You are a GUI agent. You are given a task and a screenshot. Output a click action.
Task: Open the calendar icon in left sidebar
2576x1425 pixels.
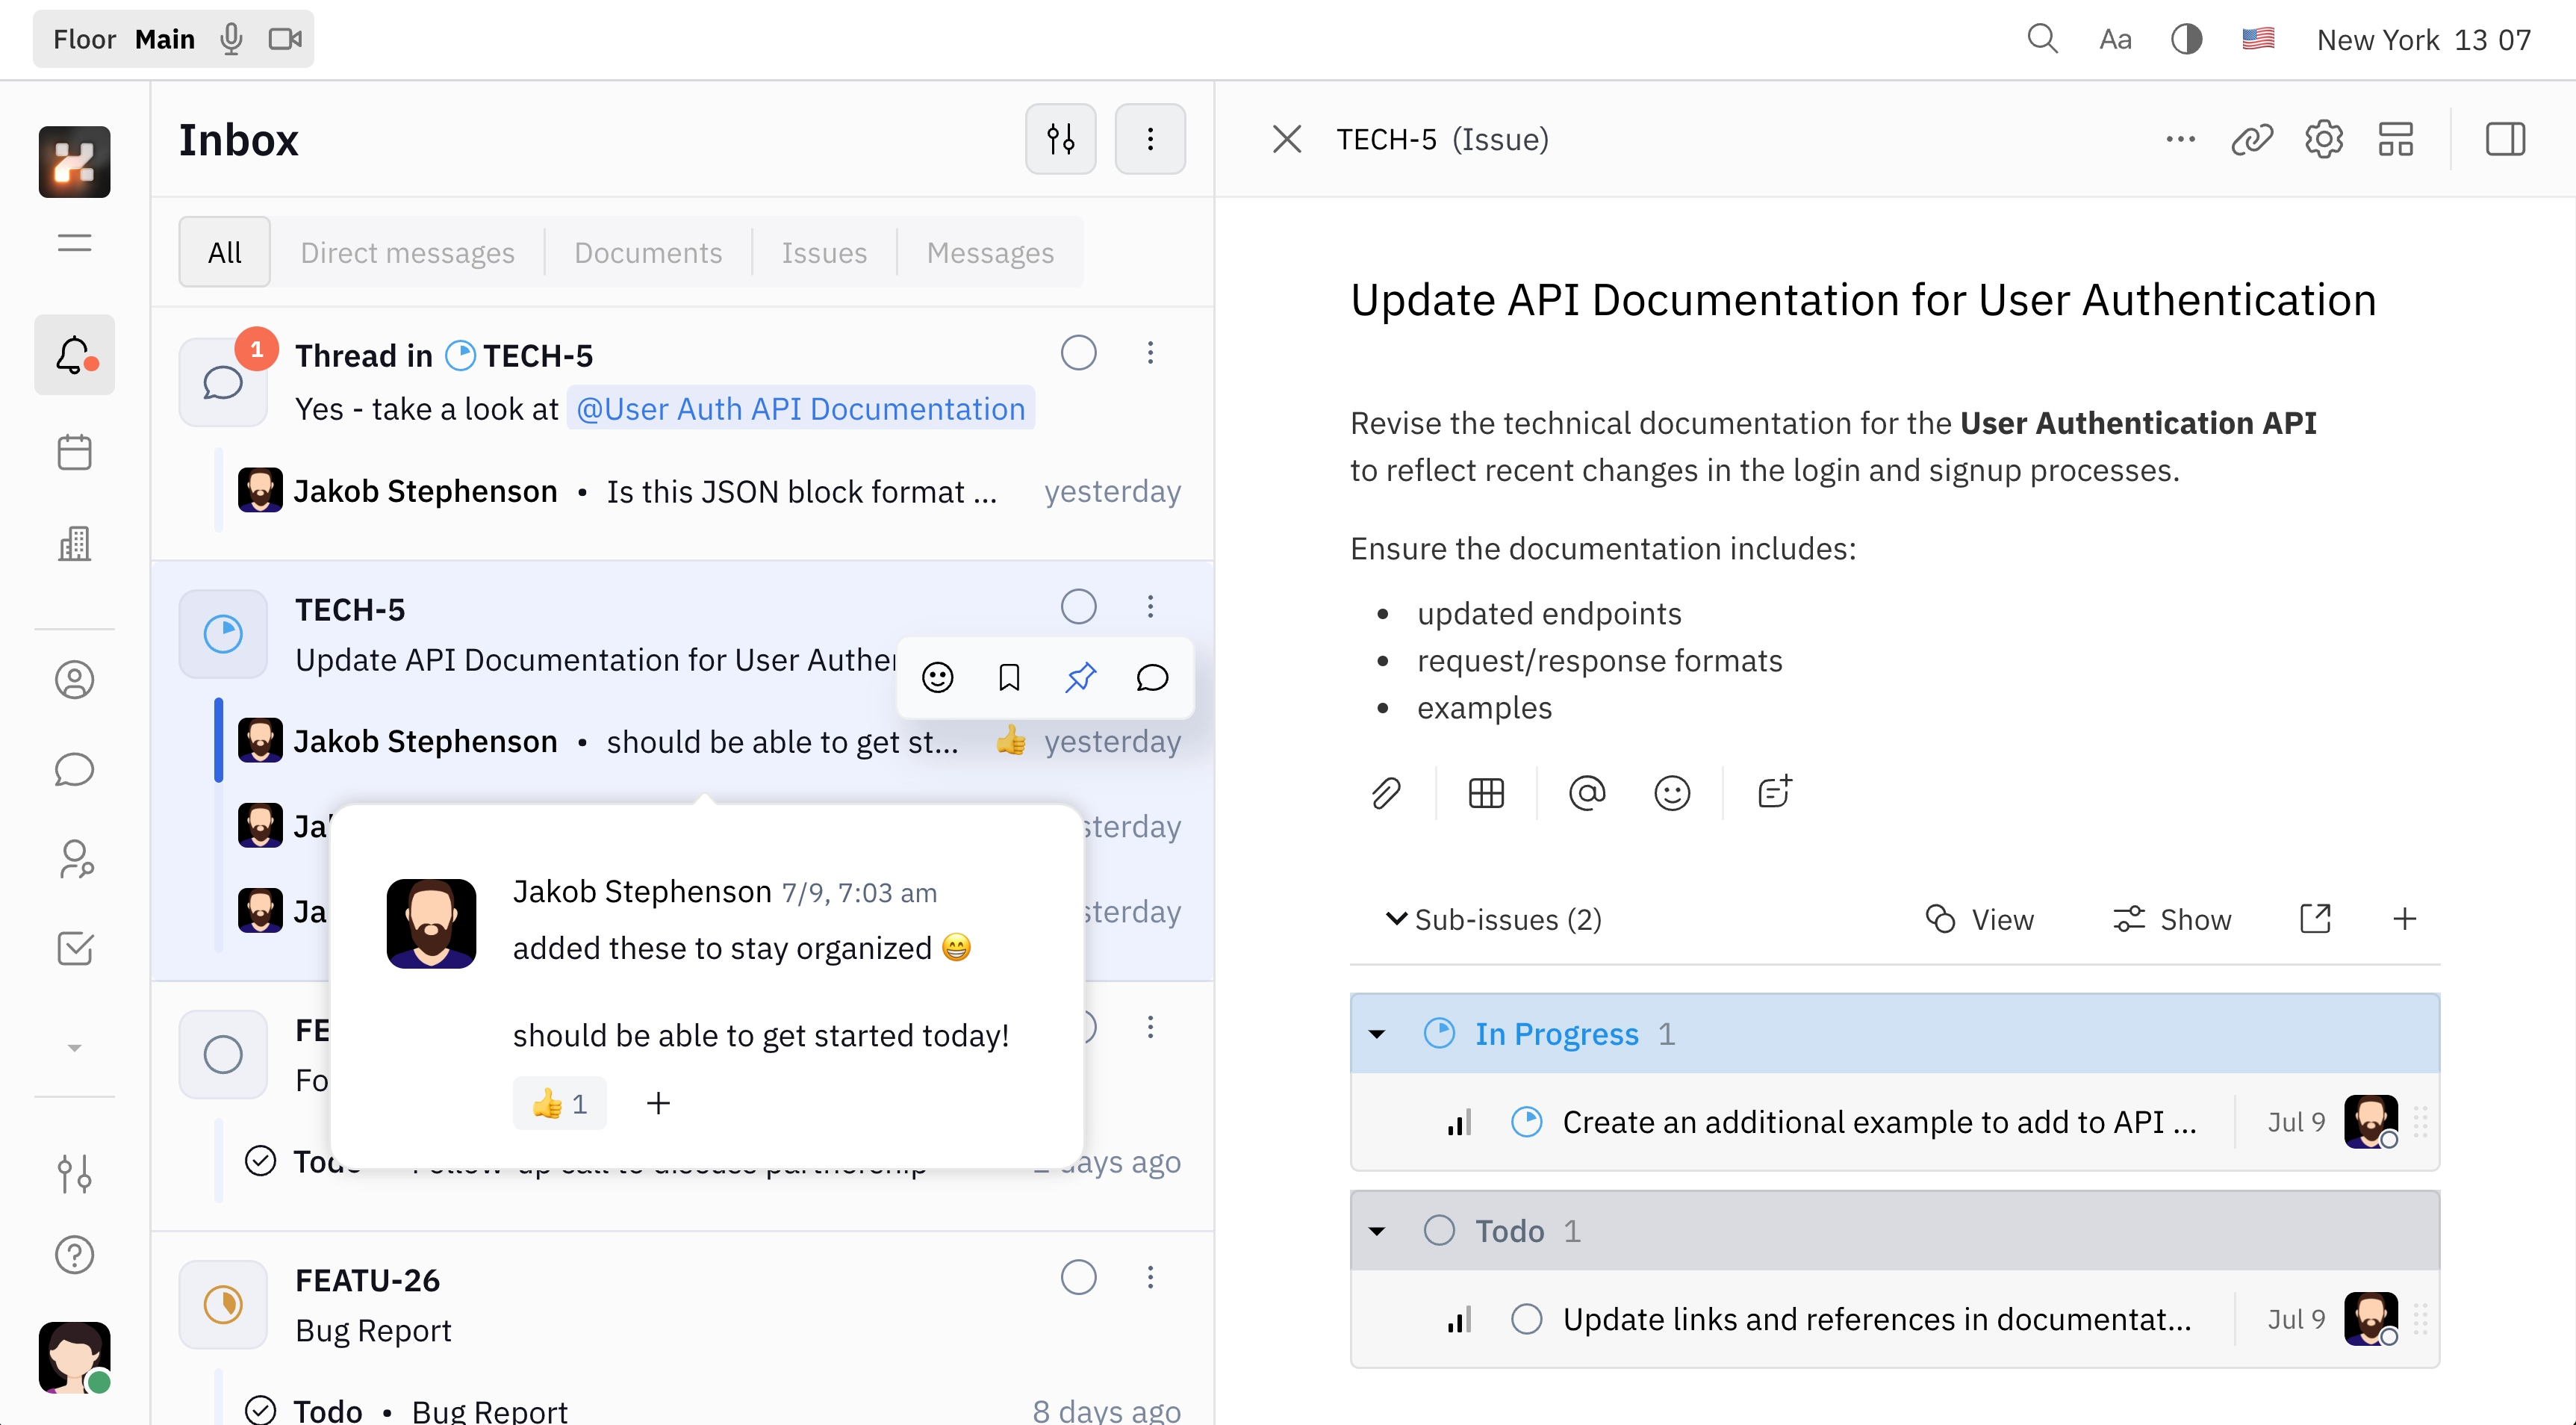74,452
